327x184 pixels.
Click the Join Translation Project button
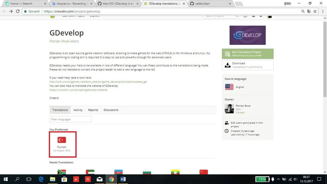pyautogui.click(x=248, y=54)
